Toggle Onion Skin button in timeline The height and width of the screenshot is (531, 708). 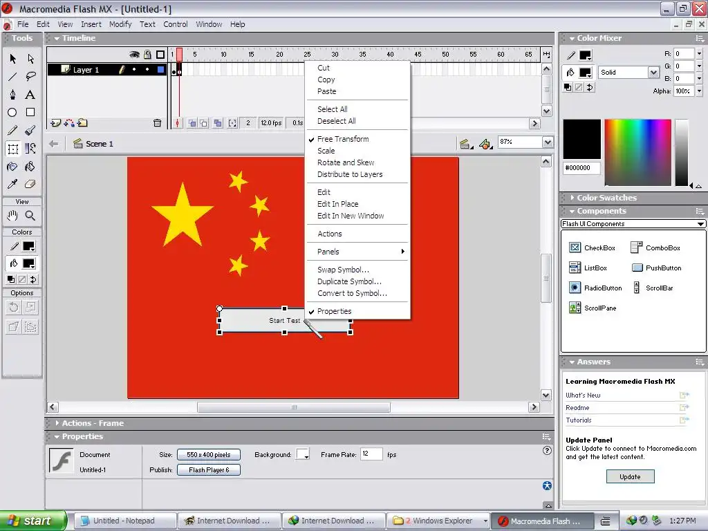pos(192,123)
